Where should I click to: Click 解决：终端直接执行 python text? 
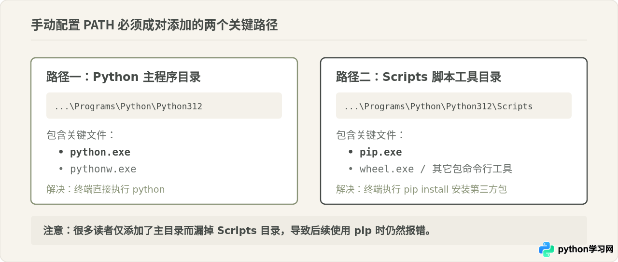pos(106,189)
